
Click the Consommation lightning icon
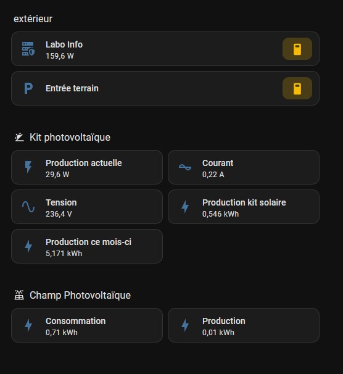pyautogui.click(x=28, y=325)
